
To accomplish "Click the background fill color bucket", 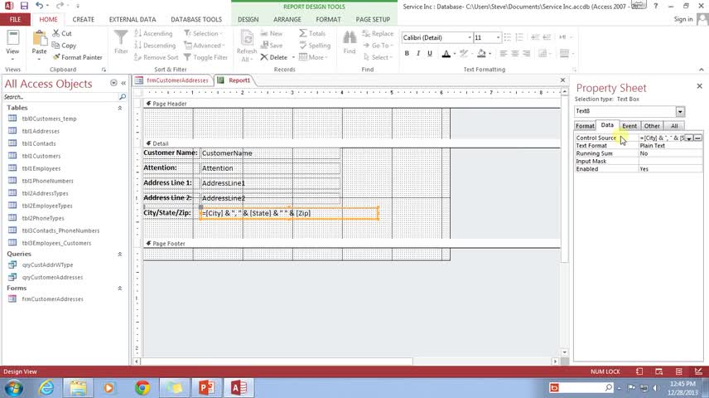I will tap(481, 53).
